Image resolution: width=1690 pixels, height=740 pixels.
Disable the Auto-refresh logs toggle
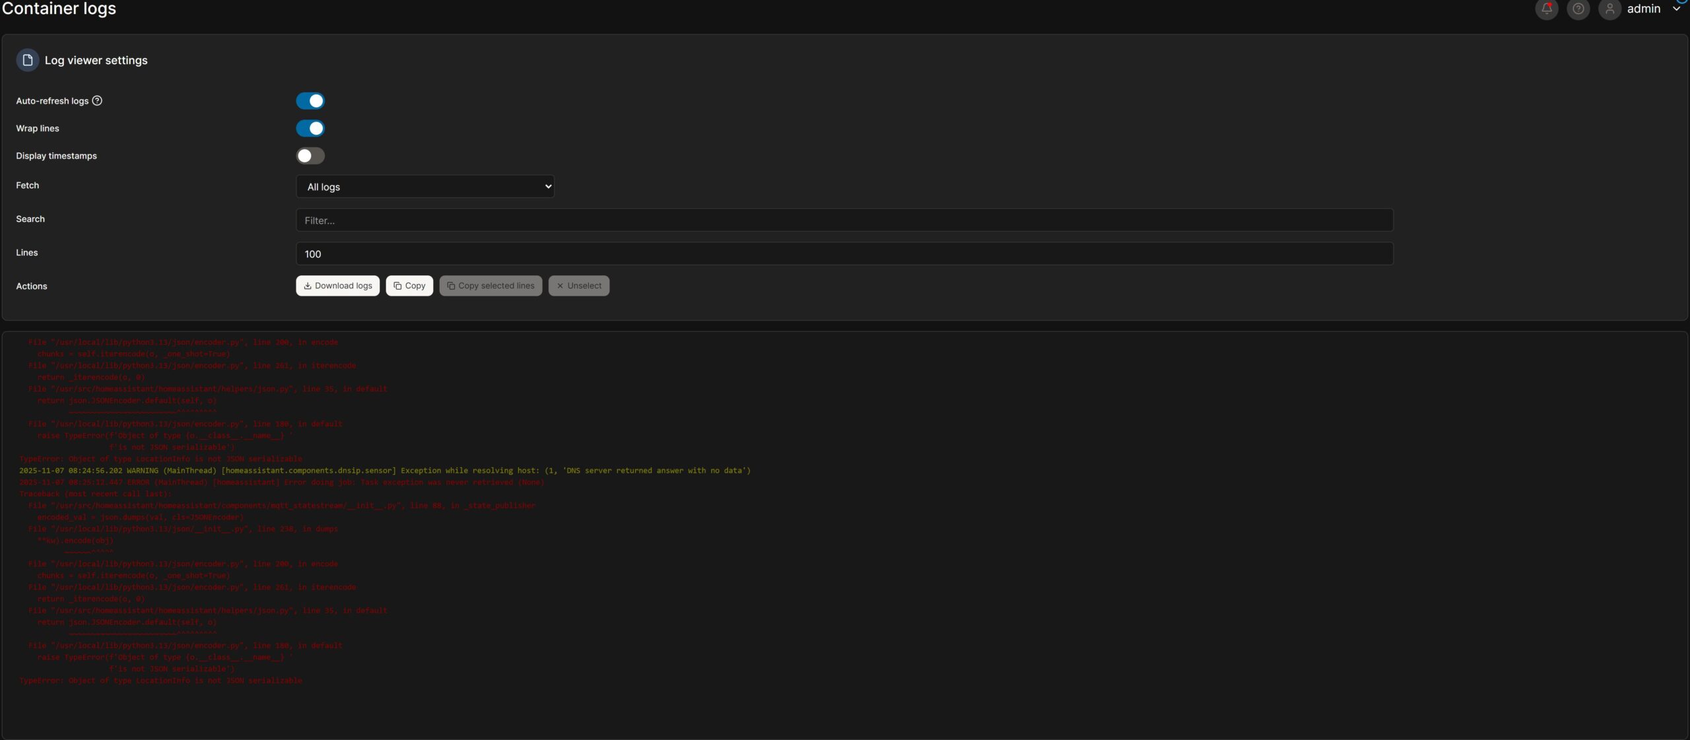(x=310, y=101)
